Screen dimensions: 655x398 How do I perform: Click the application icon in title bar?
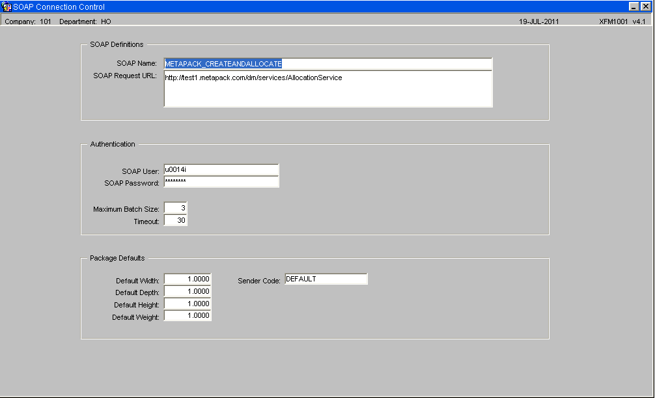point(7,7)
